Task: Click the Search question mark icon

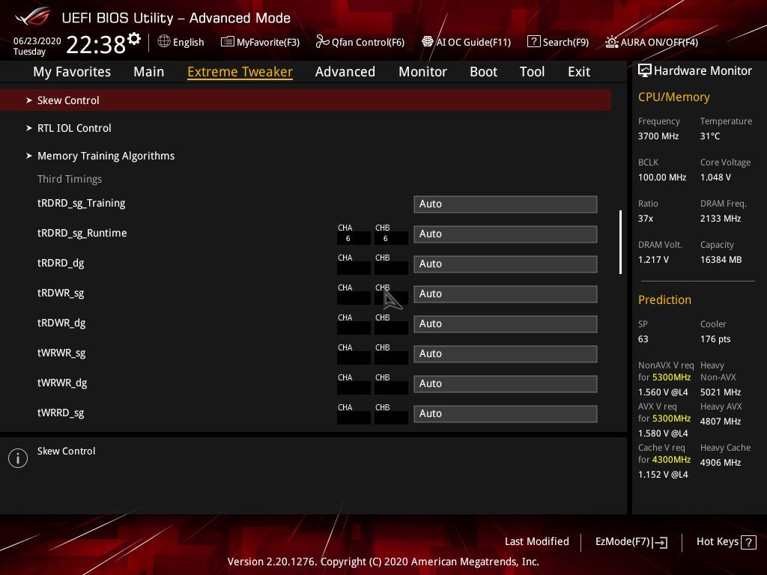Action: click(x=533, y=42)
